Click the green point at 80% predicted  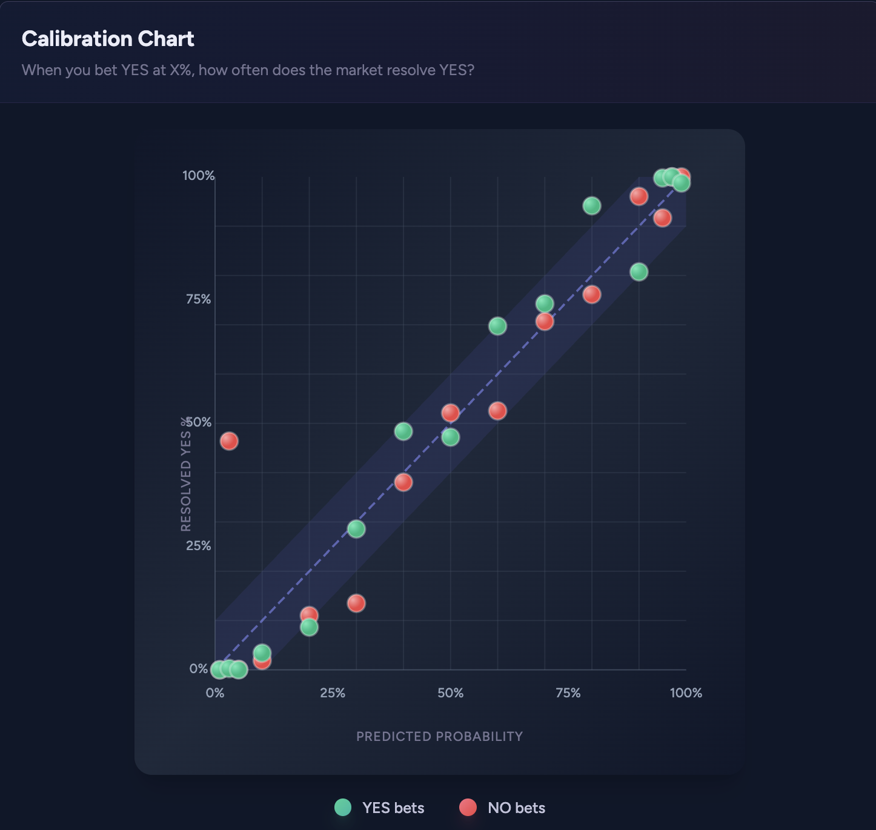[x=592, y=206]
